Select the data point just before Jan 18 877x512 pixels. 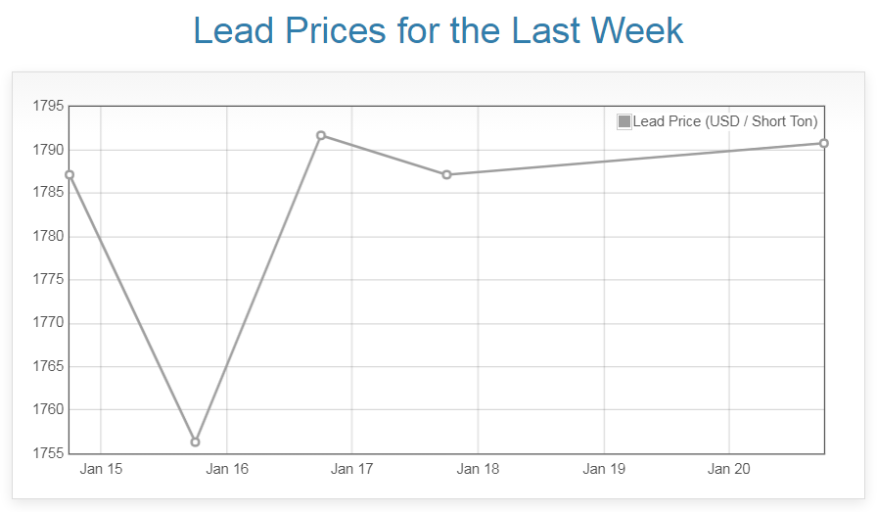pos(447,175)
